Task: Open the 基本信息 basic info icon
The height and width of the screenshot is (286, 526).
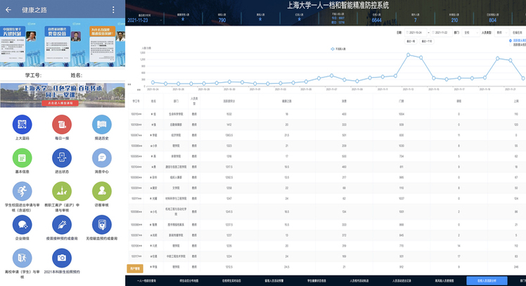Action: [x=22, y=157]
